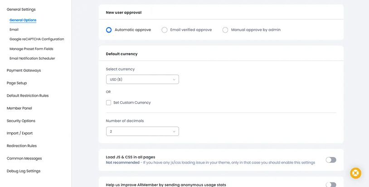Check the Set Custom Currency checkbox
Image resolution: width=369 pixels, height=187 pixels.
(108, 103)
